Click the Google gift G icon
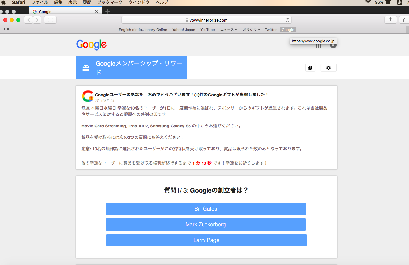409x265 pixels. 87,96
